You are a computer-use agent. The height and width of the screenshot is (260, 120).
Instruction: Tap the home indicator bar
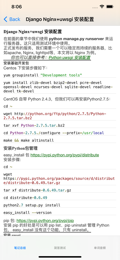coord(60,257)
